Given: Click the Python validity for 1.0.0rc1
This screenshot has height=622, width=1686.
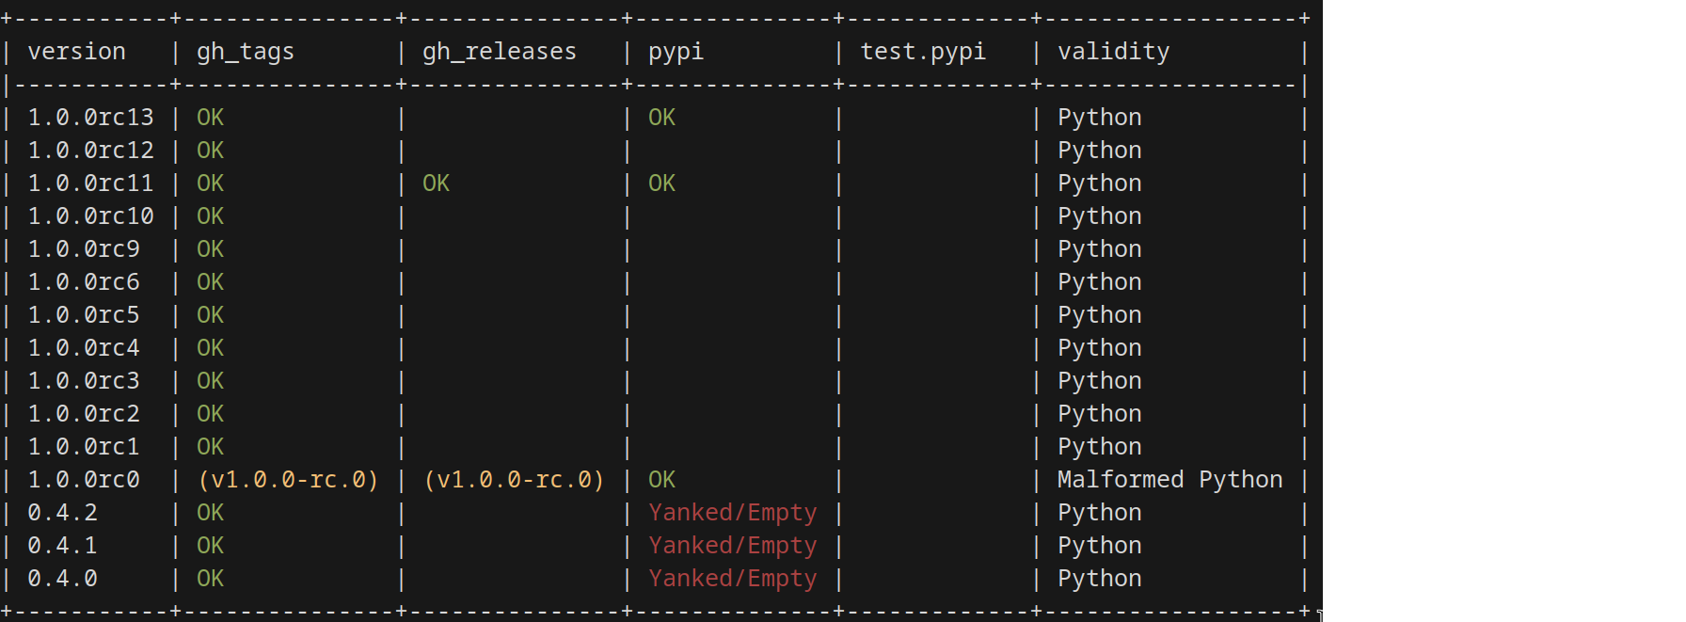Looking at the screenshot, I should [x=1099, y=447].
